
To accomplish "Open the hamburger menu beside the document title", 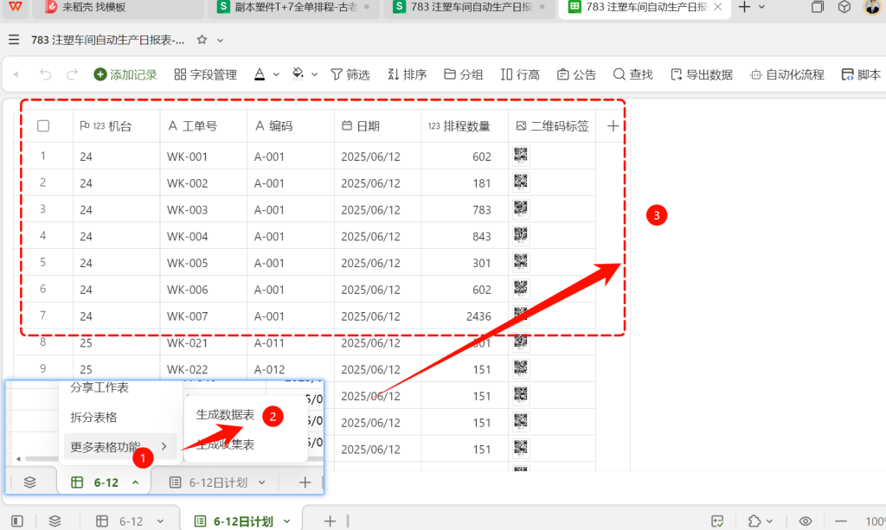I will click(14, 40).
